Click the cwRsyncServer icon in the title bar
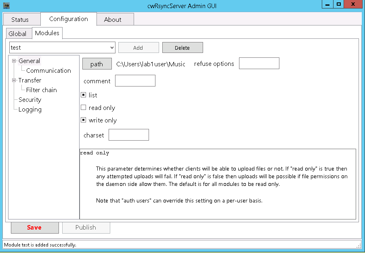Image resolution: width=365 pixels, height=253 pixels. (6, 6)
